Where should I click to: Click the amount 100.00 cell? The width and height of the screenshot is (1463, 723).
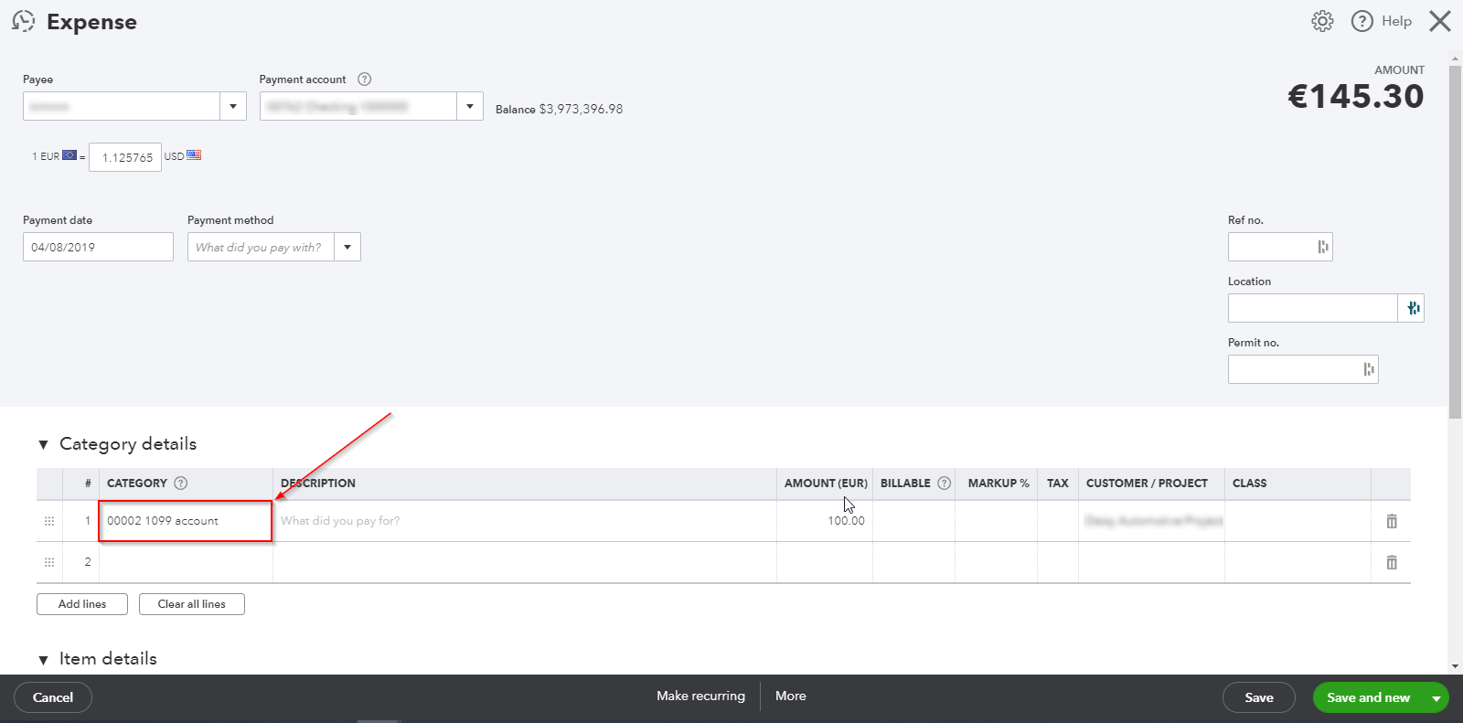click(825, 521)
